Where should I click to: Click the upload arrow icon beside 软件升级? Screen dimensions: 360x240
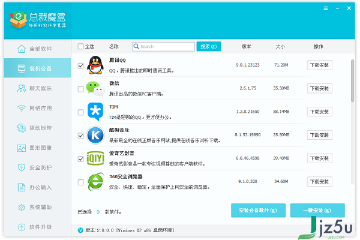pos(22,227)
